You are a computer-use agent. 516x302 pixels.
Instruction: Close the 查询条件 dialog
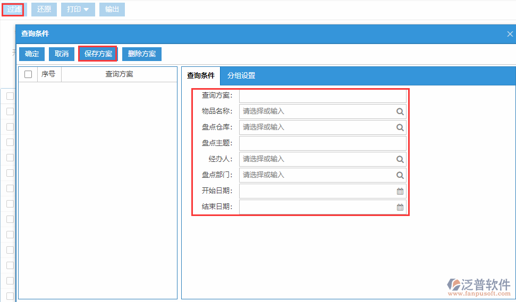tap(510, 34)
